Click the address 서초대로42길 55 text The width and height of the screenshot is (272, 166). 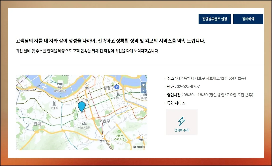211,78
